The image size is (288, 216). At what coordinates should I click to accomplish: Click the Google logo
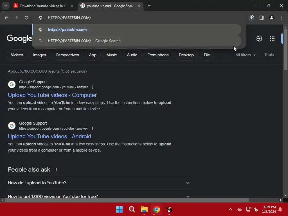[19, 39]
